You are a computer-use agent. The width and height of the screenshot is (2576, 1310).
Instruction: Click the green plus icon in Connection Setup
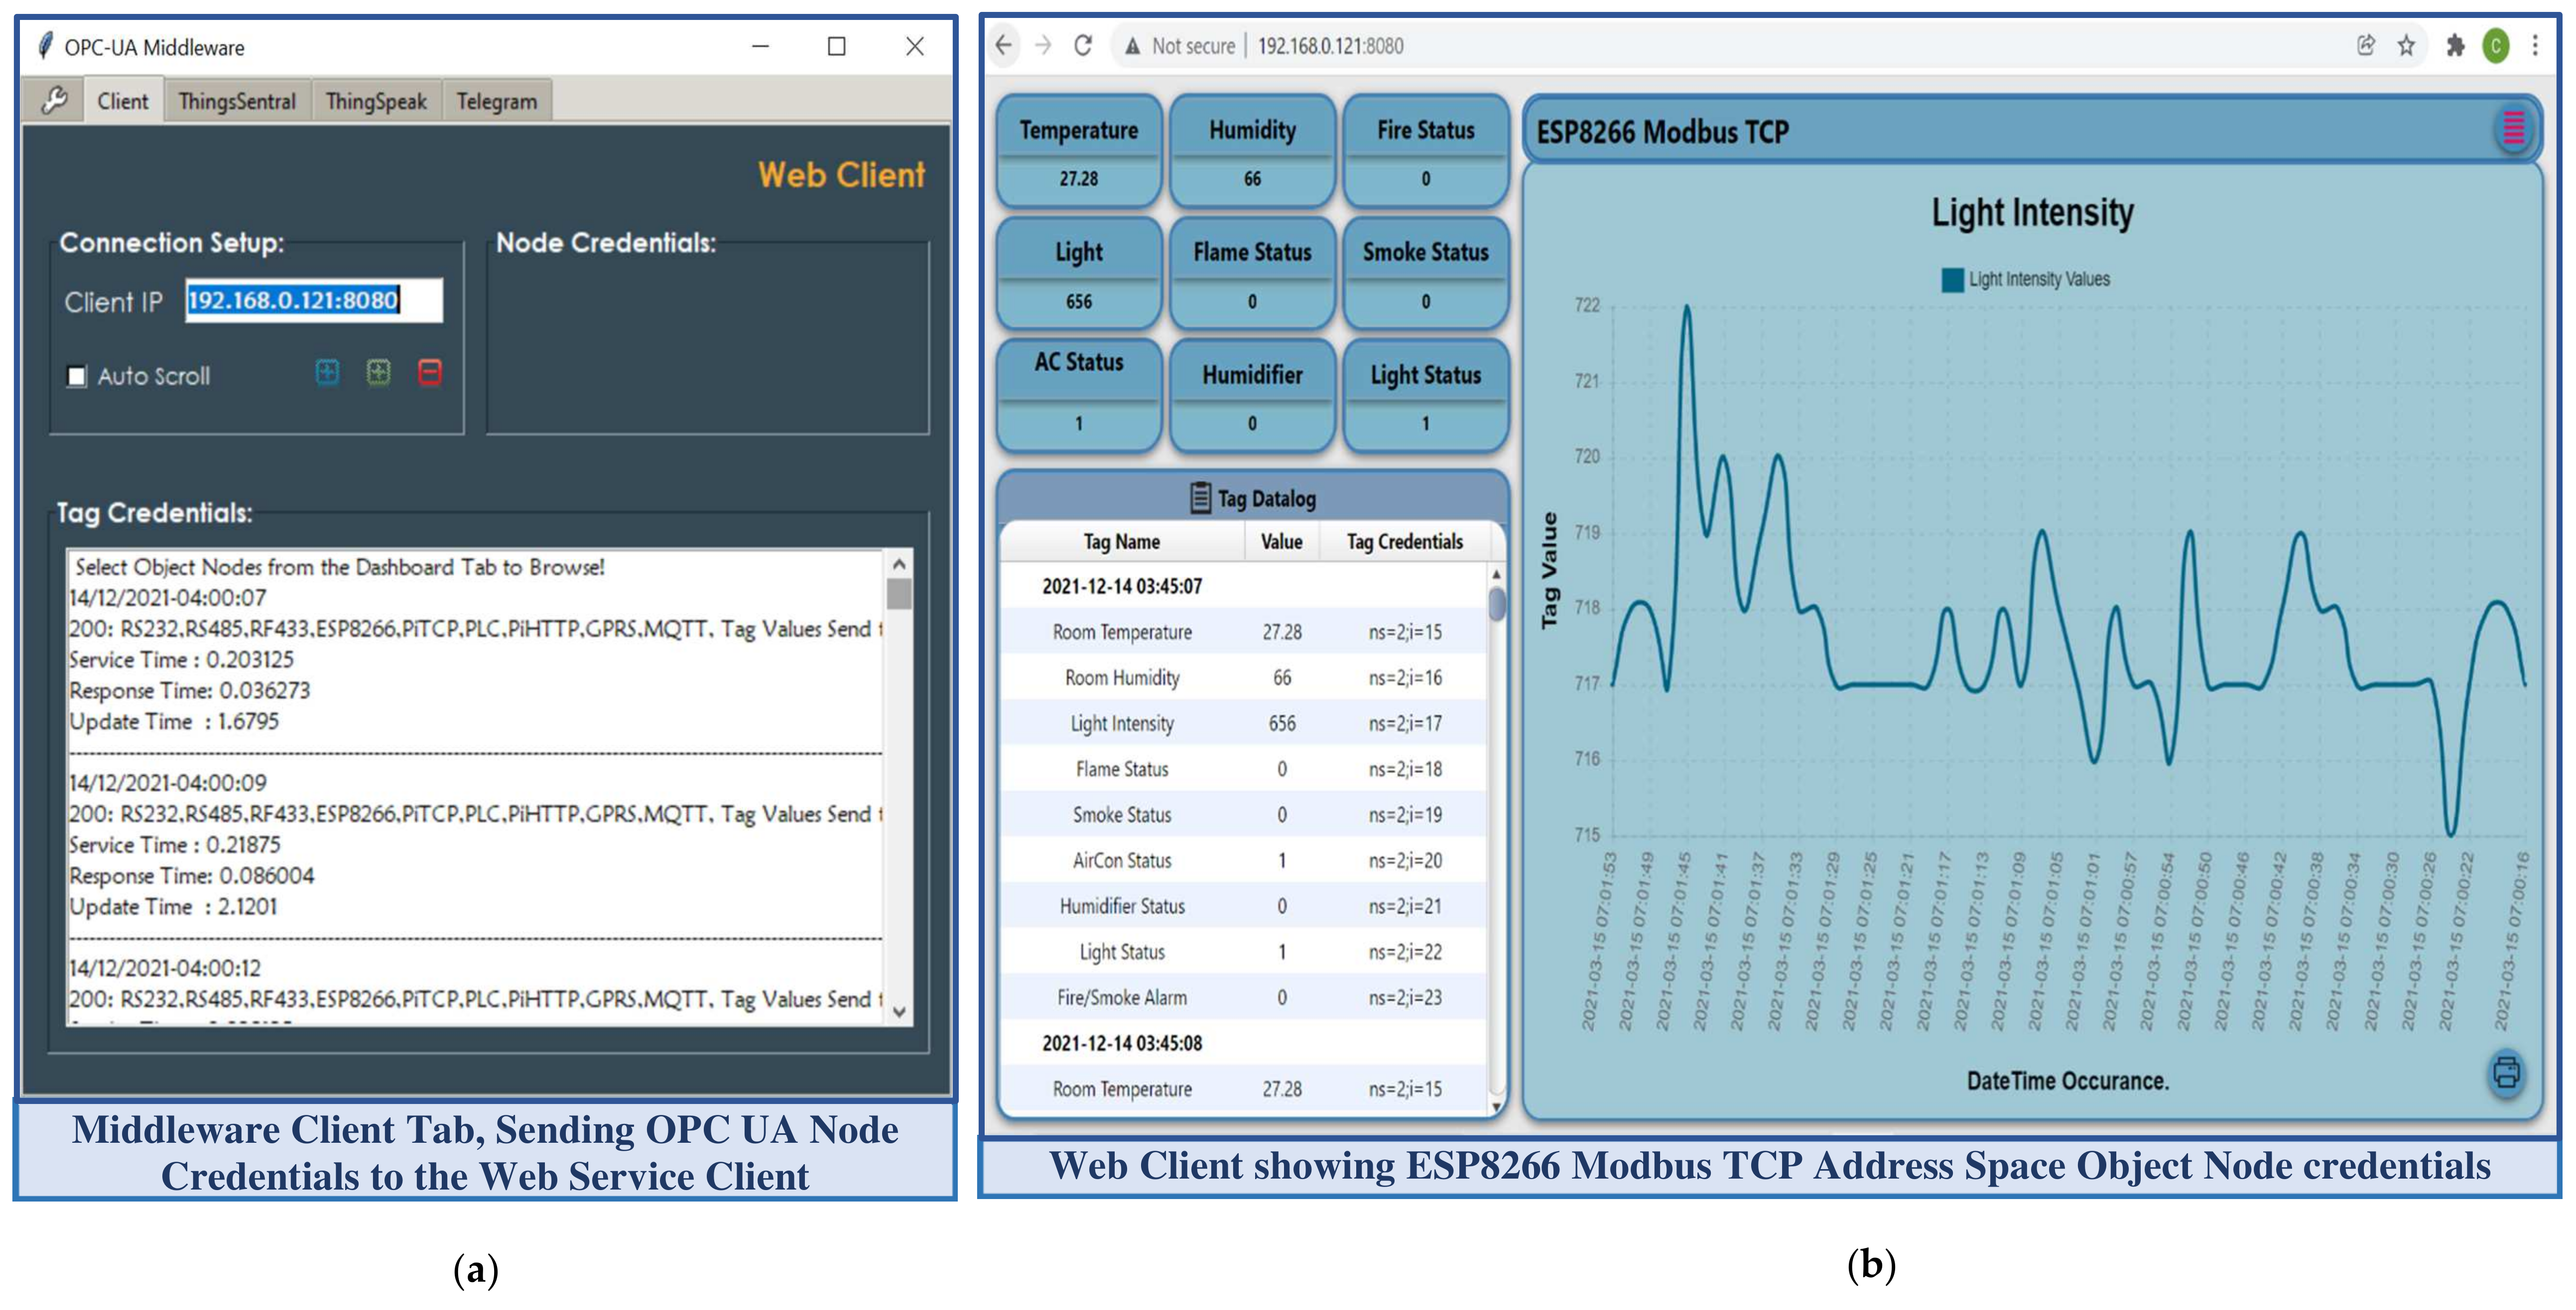click(378, 373)
